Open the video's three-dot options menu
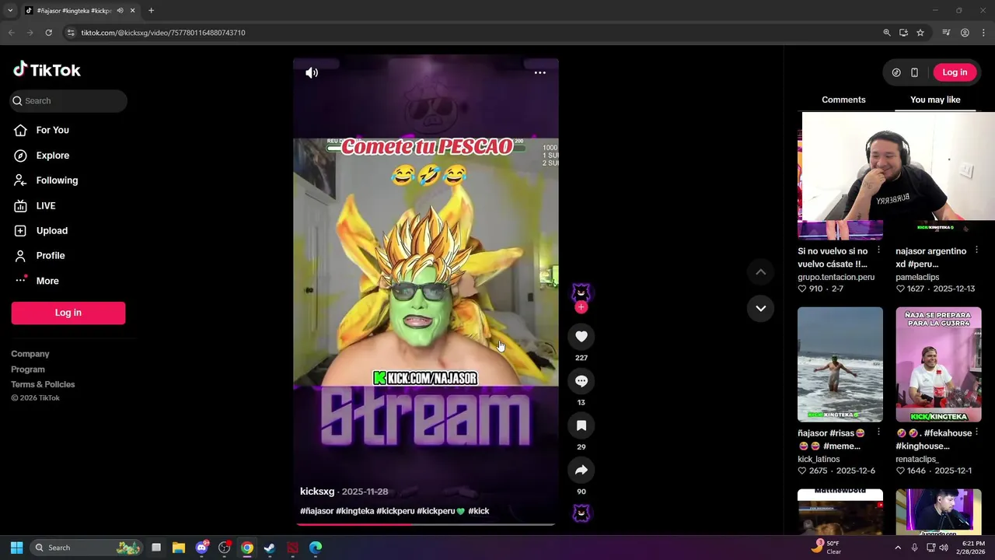The image size is (995, 560). point(539,72)
